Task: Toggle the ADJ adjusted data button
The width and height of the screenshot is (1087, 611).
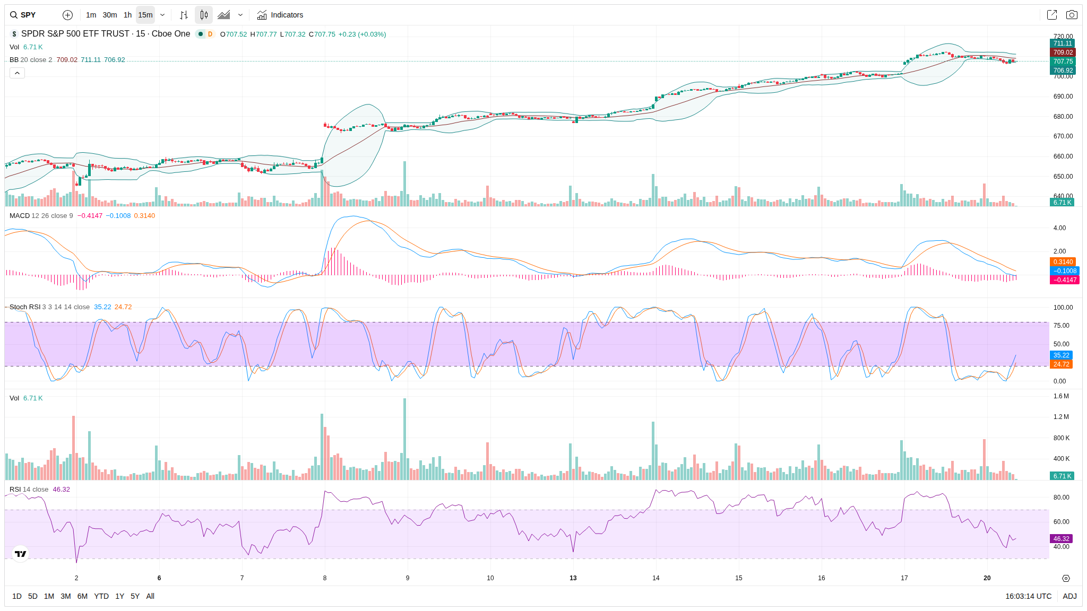Action: click(x=1069, y=596)
